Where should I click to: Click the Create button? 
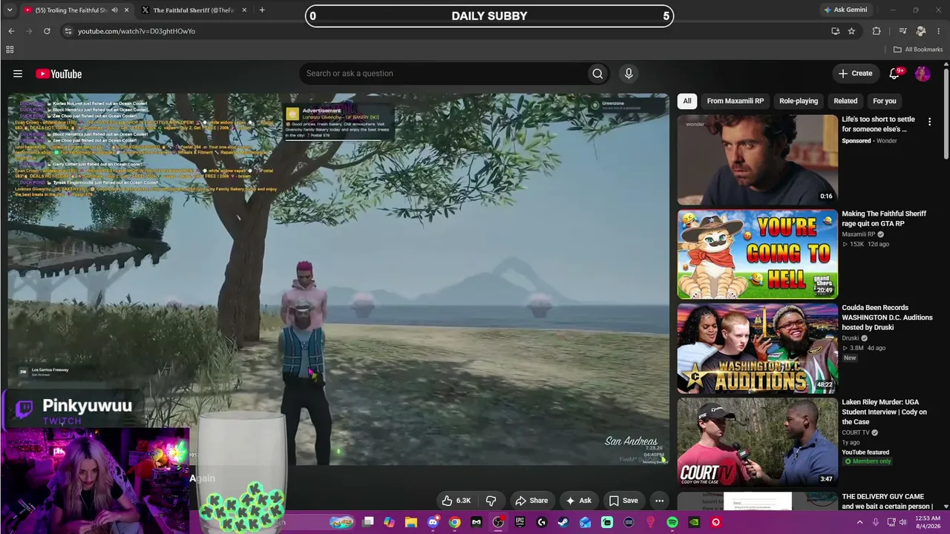[856, 73]
